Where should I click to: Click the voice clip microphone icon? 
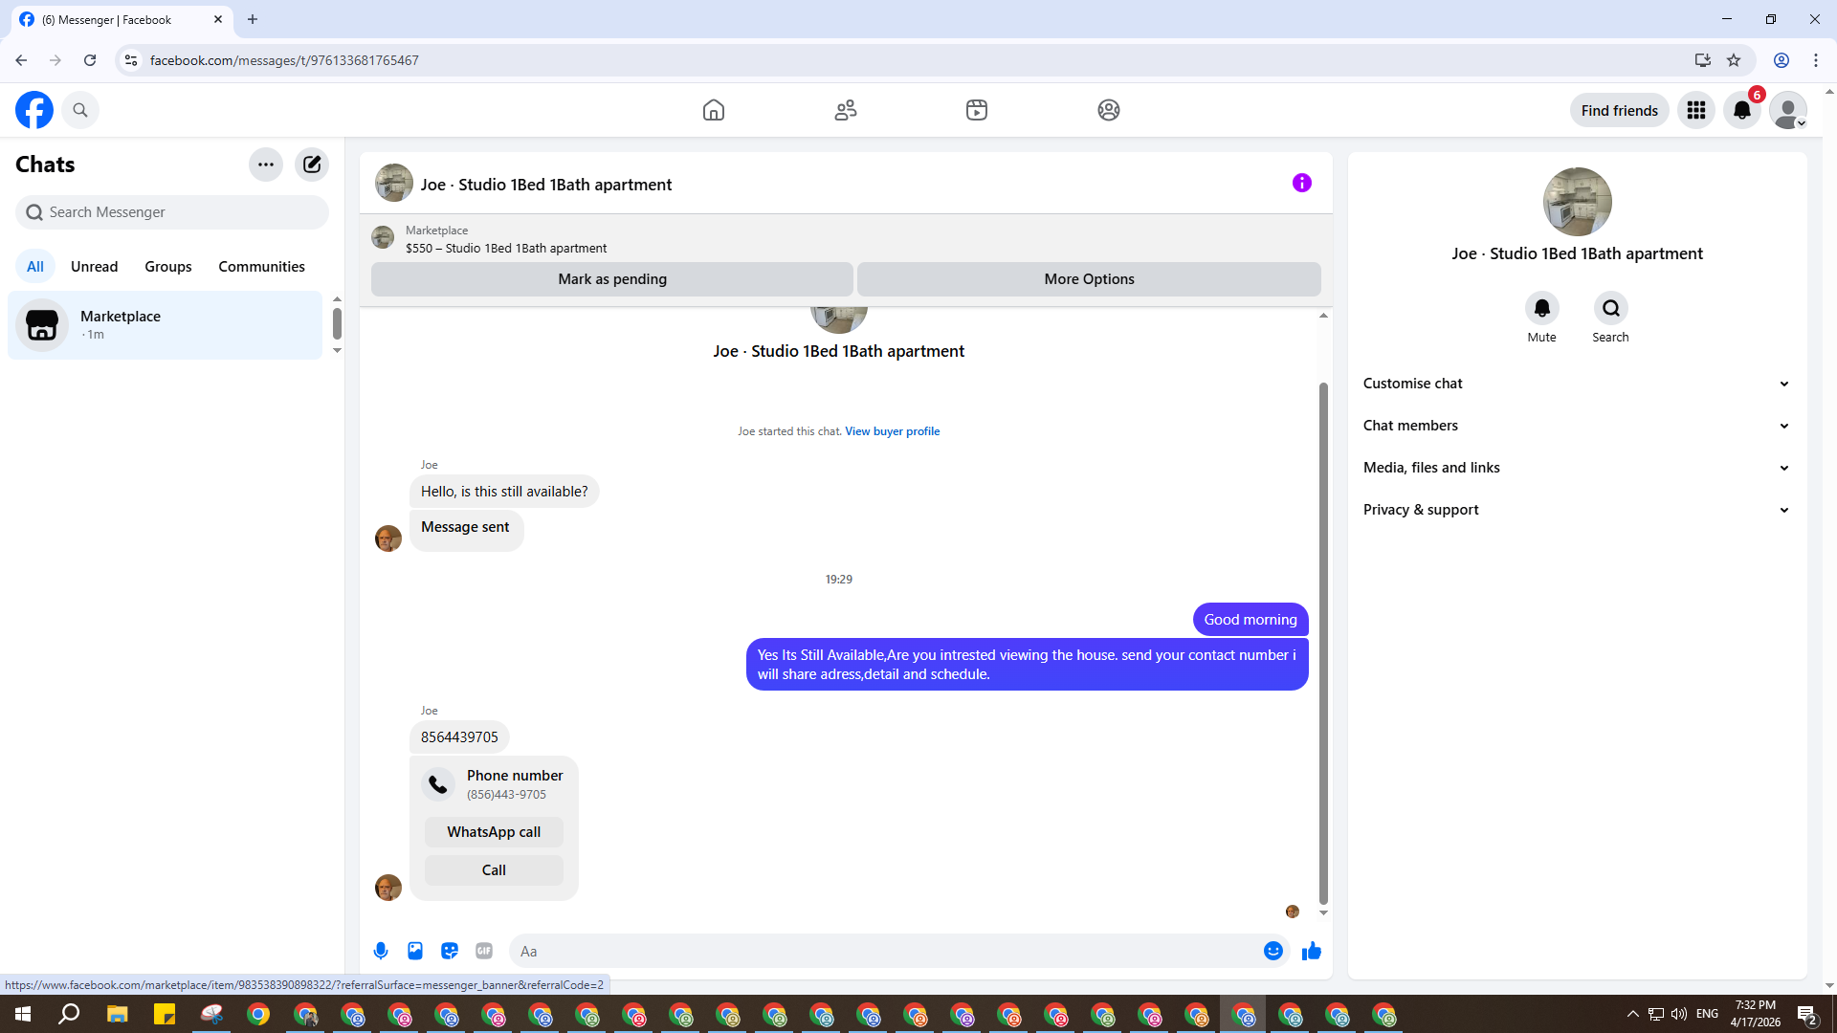pos(381,951)
